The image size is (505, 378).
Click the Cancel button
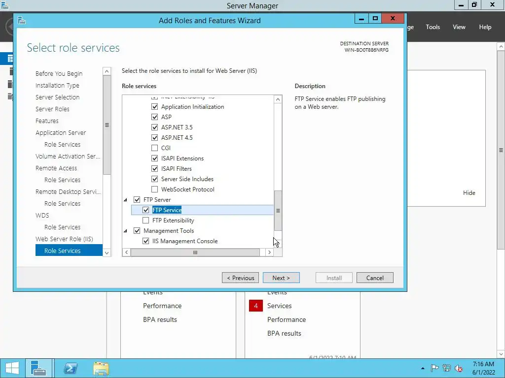(x=375, y=278)
